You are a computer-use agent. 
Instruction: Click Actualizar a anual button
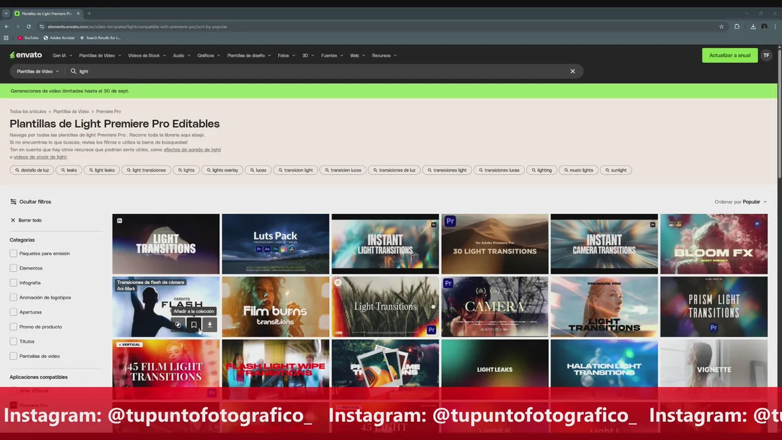coord(729,56)
